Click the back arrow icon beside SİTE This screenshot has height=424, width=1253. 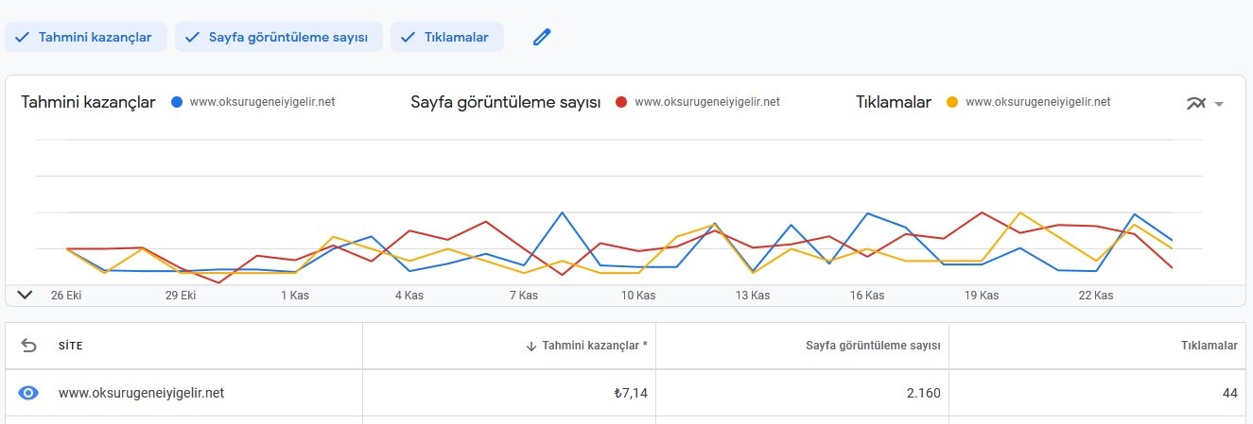(x=28, y=346)
